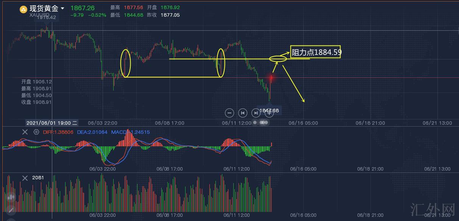The height and width of the screenshot is (221, 459).
Task: Click the current price 1867.26
Action: coord(83,8)
